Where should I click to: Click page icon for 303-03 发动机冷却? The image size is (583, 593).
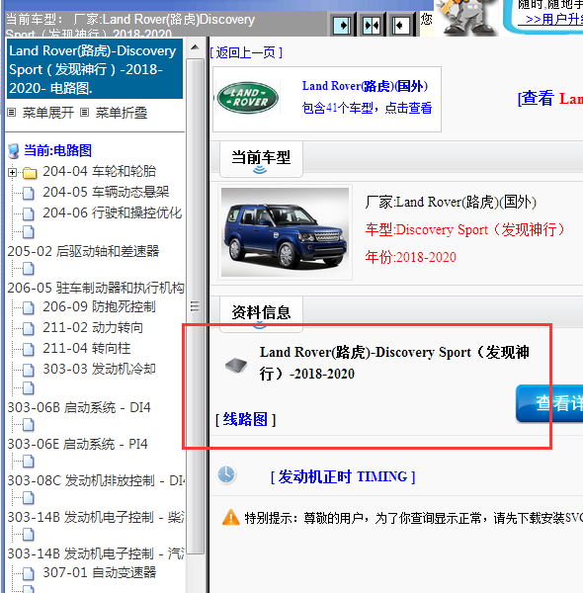coord(29,371)
